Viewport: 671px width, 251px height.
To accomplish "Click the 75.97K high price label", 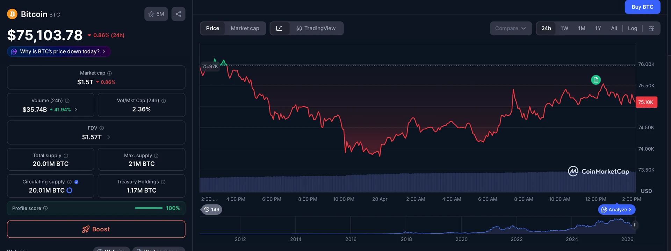I will click(x=210, y=66).
